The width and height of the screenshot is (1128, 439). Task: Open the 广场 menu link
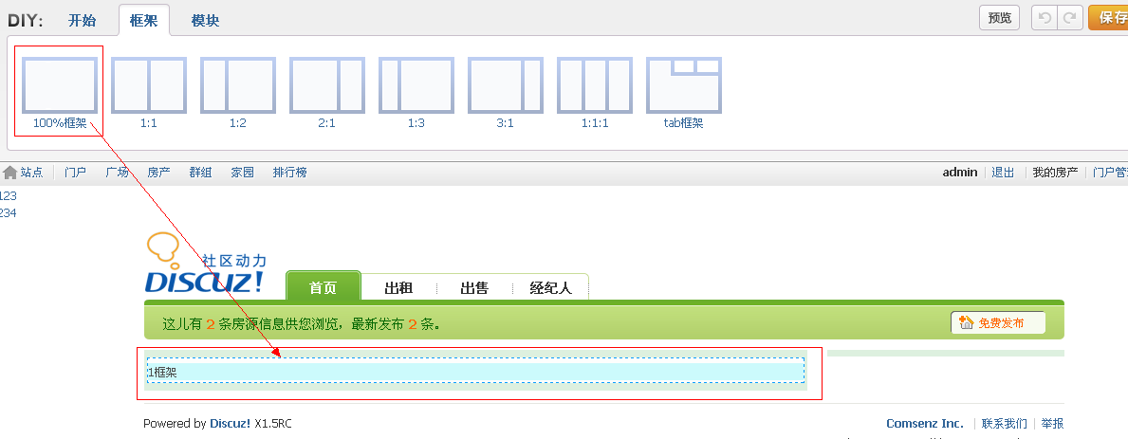pos(118,173)
